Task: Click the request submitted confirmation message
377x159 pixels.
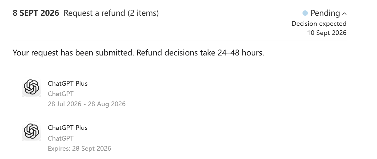Action: tap(138, 53)
